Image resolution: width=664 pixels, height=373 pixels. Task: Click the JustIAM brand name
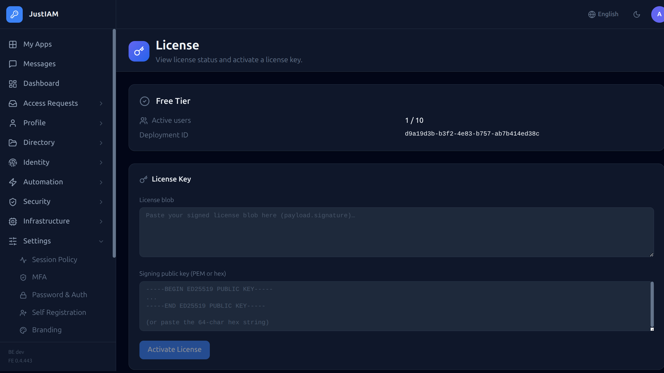44,14
